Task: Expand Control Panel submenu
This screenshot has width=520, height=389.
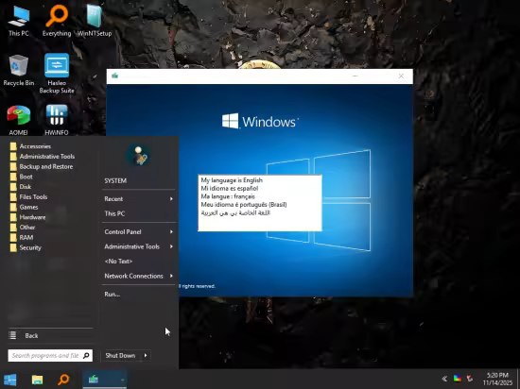Action: click(x=139, y=231)
